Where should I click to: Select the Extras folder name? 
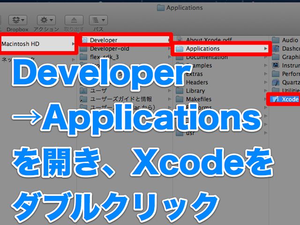(x=195, y=74)
